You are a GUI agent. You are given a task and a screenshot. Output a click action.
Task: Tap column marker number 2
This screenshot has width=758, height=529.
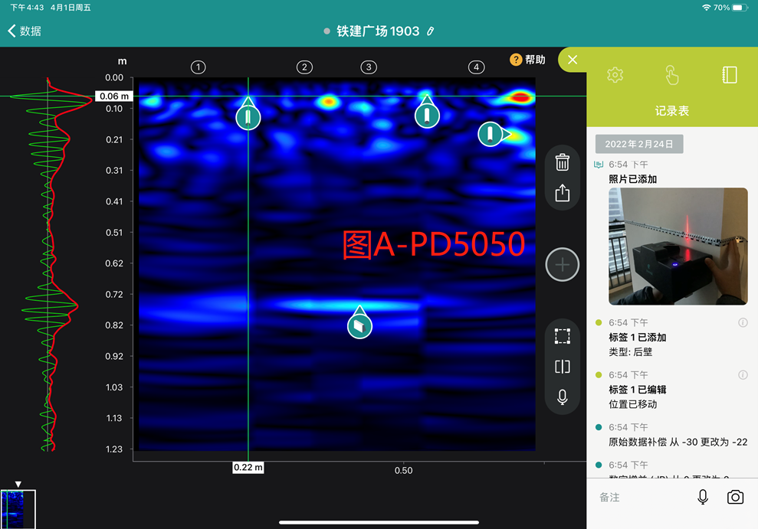[x=304, y=67]
